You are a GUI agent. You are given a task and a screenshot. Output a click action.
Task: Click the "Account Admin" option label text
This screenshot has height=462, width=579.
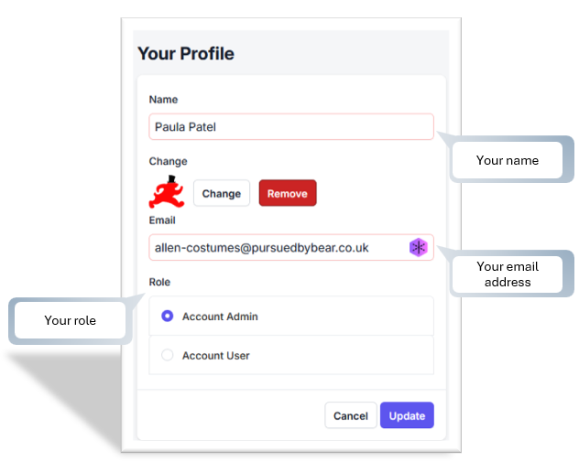220,317
